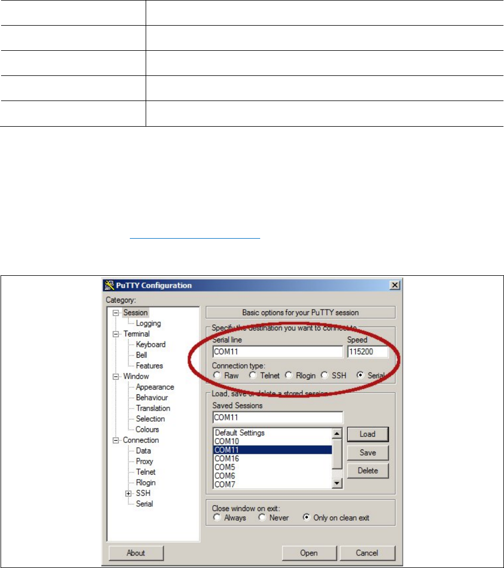Select COM5 in saved sessions list

[x=273, y=468]
